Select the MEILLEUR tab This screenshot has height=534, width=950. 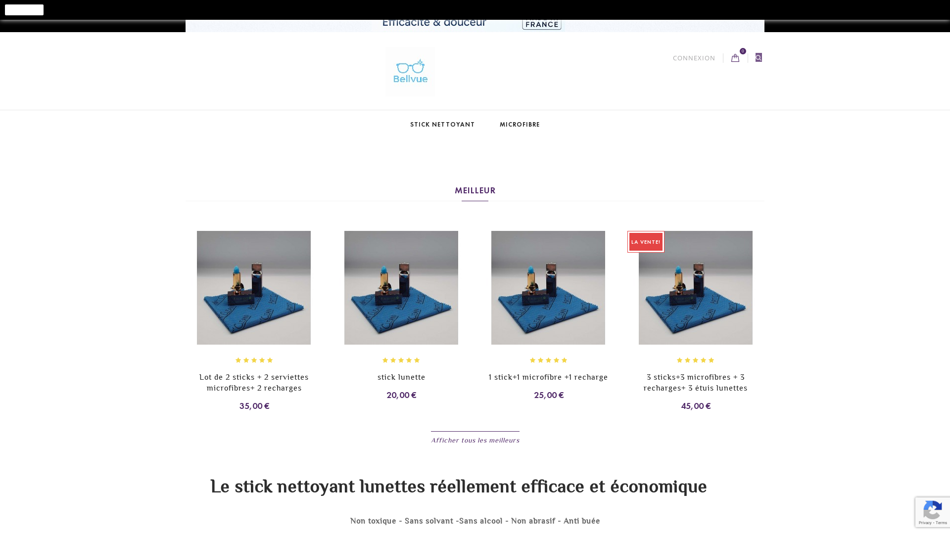tap(475, 190)
